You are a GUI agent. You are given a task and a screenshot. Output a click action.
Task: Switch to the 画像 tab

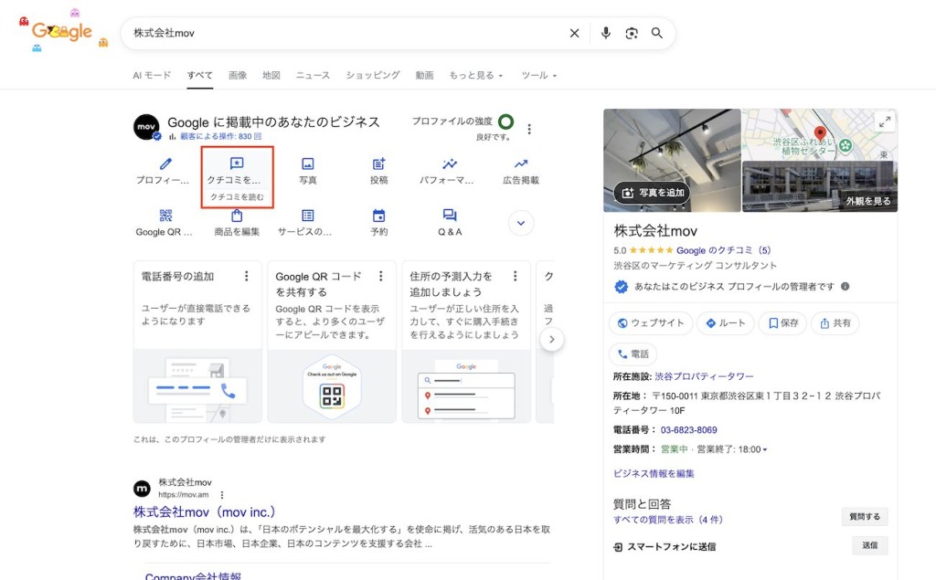(238, 75)
